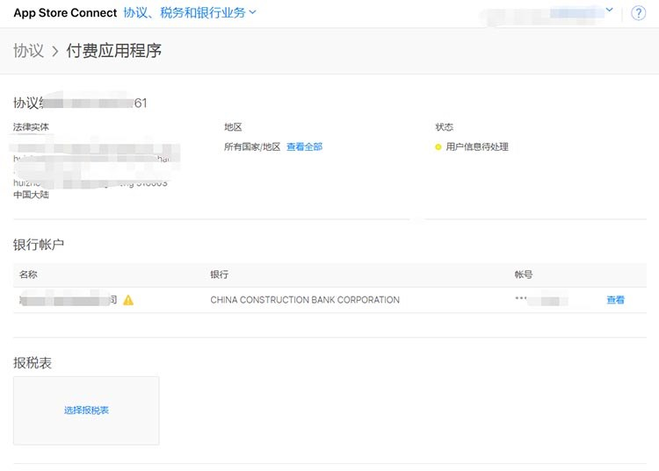Click the breadcrumb chevron separator
Viewport: 659px width, 471px height.
[x=55, y=52]
